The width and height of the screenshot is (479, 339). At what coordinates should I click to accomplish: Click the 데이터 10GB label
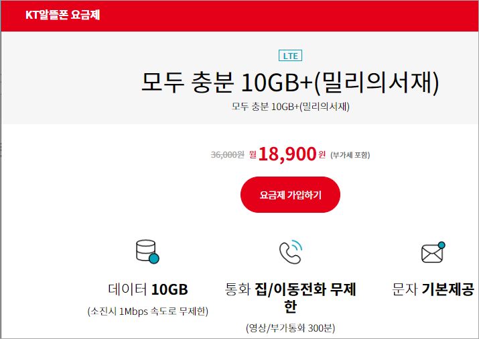tap(148, 289)
